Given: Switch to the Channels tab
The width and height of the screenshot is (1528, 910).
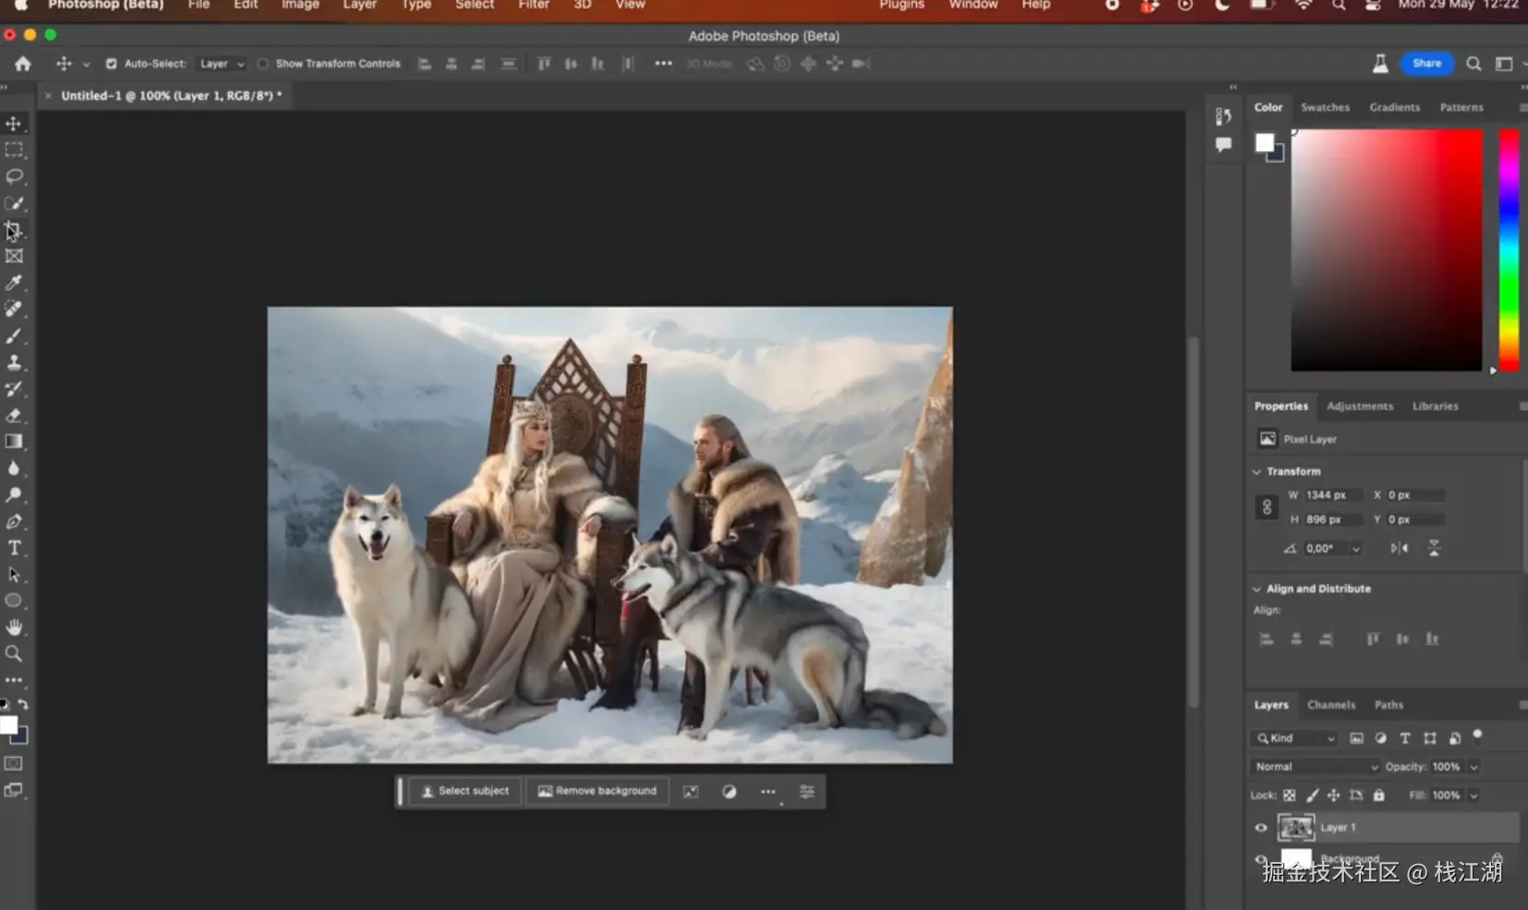Looking at the screenshot, I should click(x=1330, y=705).
